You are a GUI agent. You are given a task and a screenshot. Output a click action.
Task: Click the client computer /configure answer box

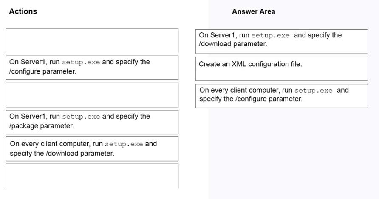pos(282,96)
